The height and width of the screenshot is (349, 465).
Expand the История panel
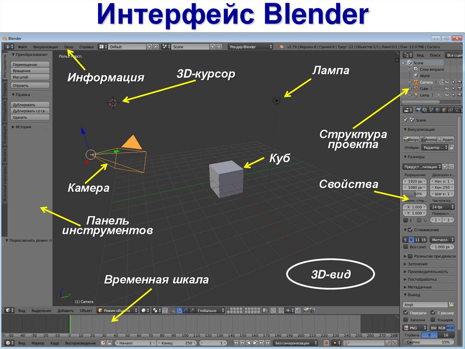pyautogui.click(x=21, y=127)
